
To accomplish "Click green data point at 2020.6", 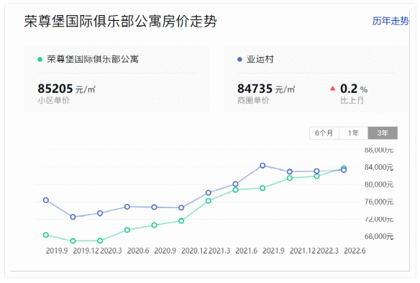I will point(127,230).
